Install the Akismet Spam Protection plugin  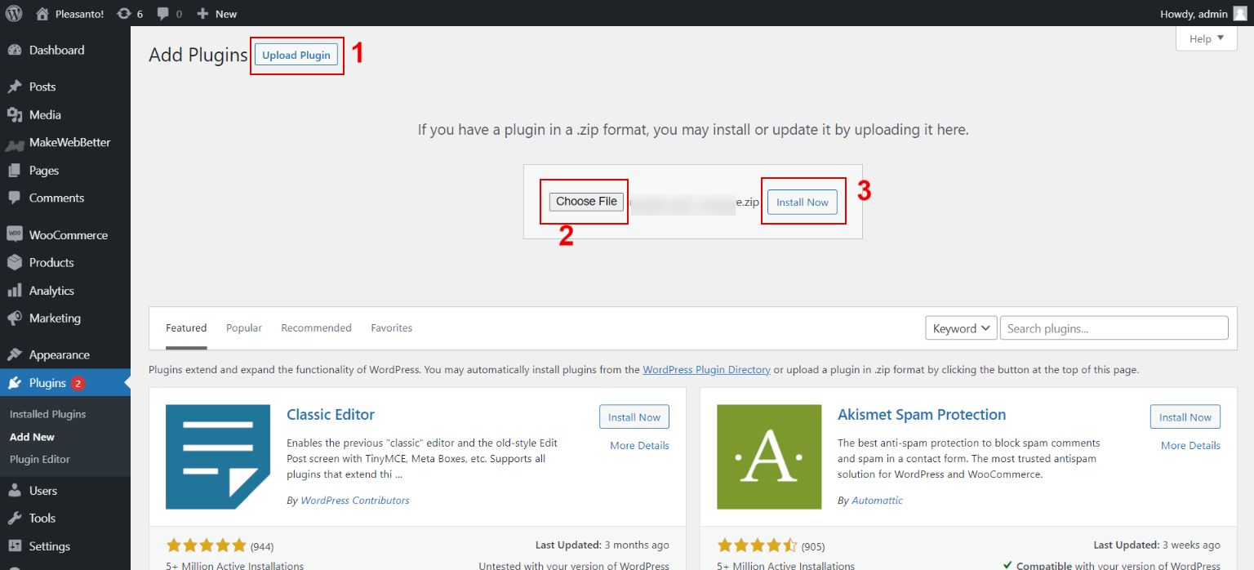click(1185, 416)
